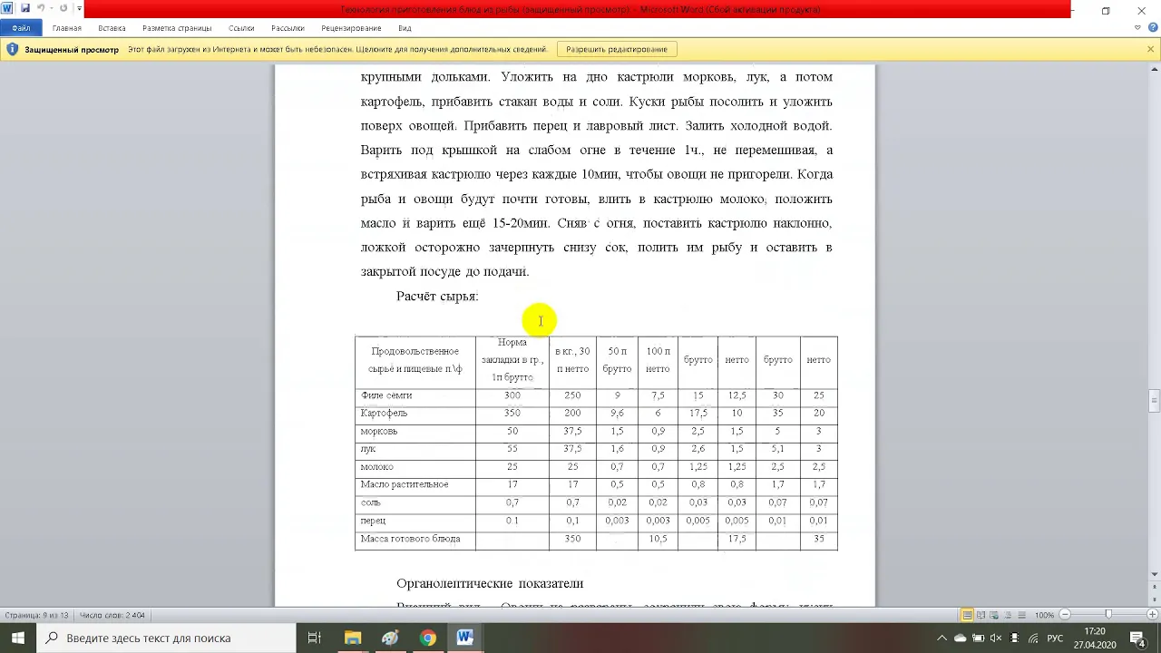This screenshot has height=653, width=1161.
Task: Open the Вид ribbon tab
Action: [405, 28]
